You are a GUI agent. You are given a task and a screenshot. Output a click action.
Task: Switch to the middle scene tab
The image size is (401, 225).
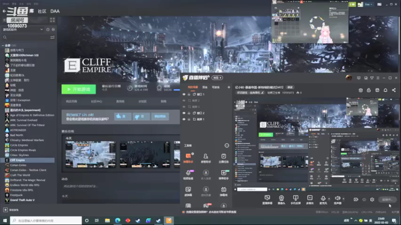pyautogui.click(x=205, y=87)
